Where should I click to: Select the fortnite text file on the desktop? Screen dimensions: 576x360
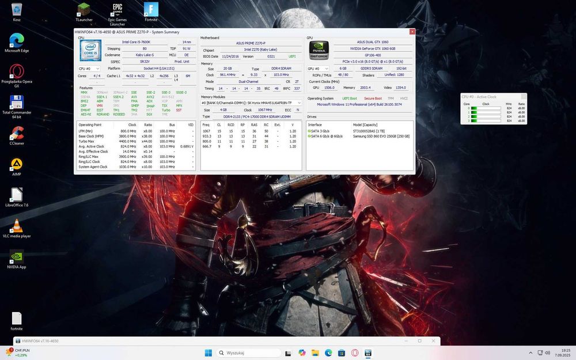(17, 321)
